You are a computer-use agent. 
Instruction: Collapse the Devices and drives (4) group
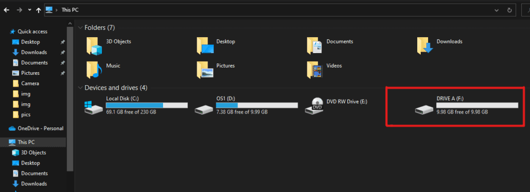(x=80, y=88)
